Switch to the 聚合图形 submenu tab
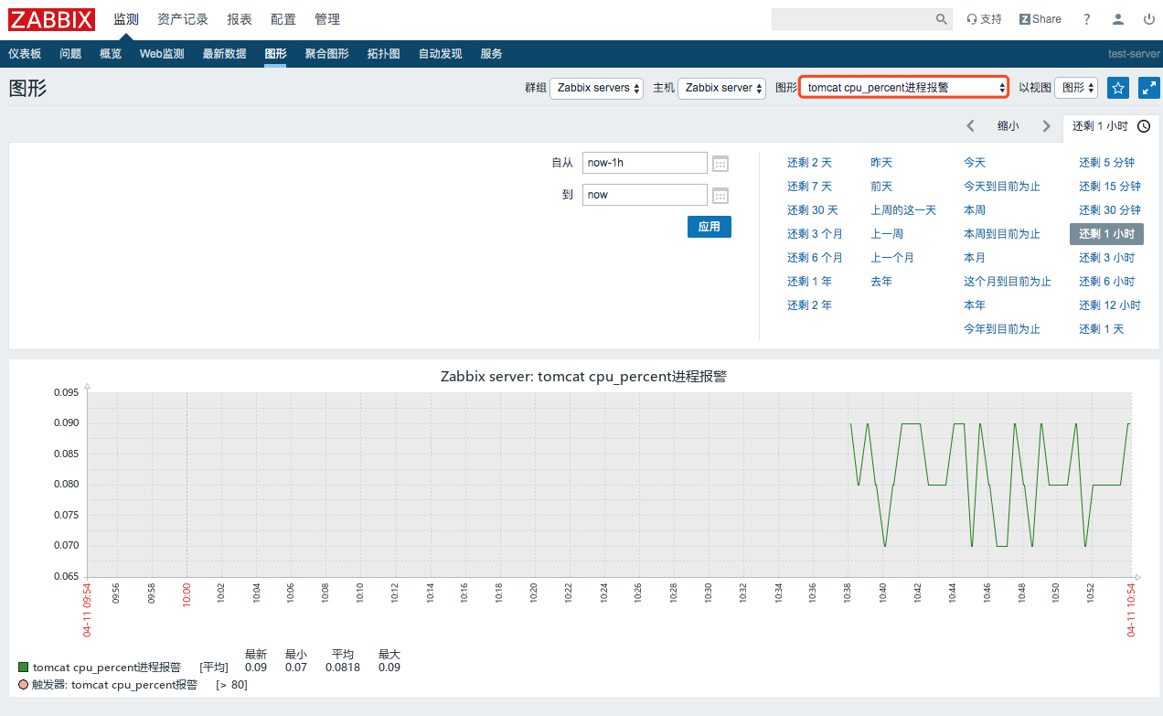This screenshot has height=716, width=1163. click(x=326, y=54)
